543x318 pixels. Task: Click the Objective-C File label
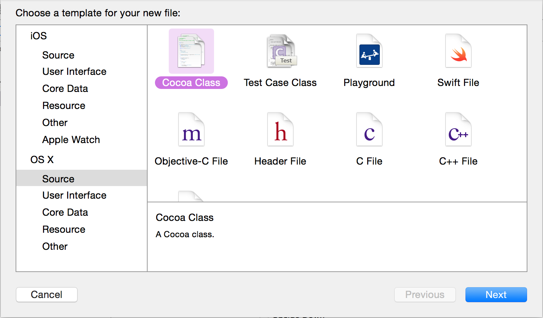191,161
